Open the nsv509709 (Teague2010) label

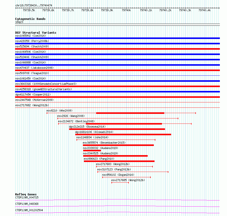click(32, 73)
